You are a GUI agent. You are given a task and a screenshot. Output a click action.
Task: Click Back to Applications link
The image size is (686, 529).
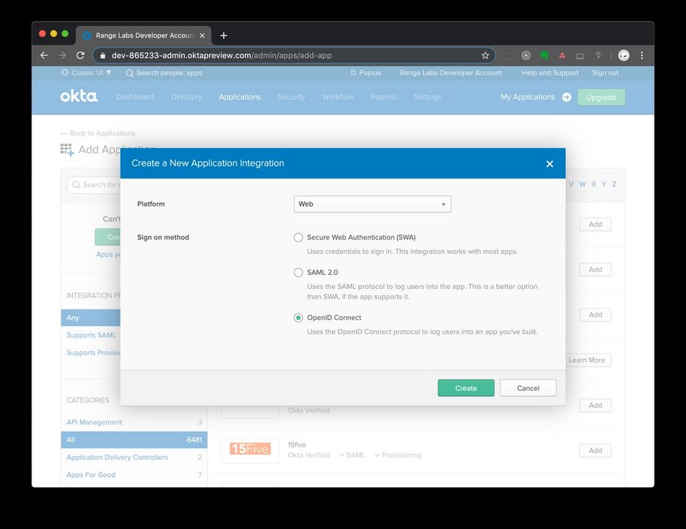click(x=98, y=133)
